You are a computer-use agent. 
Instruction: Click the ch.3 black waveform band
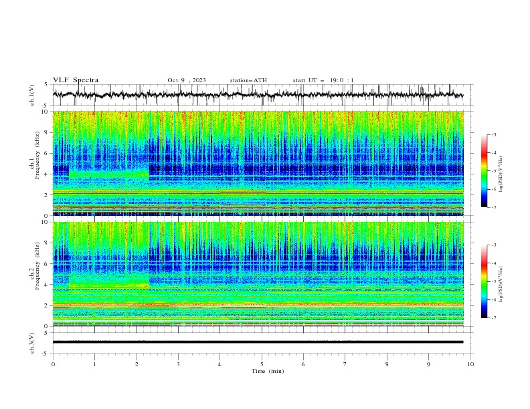pyautogui.click(x=258, y=342)
